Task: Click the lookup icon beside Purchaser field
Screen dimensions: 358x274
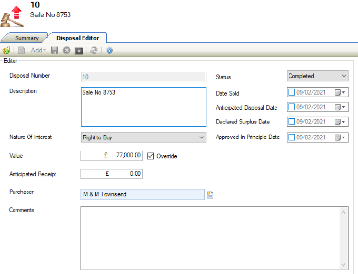Action: [210, 195]
